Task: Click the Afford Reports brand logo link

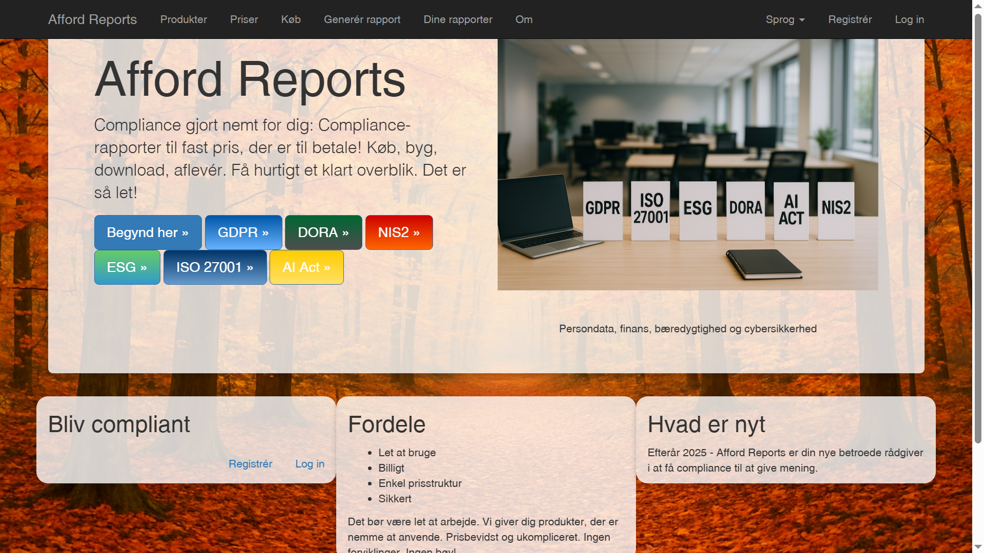Action: (x=92, y=19)
